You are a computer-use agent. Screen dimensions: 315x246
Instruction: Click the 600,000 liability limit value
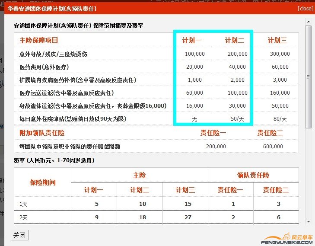[x=273, y=146]
